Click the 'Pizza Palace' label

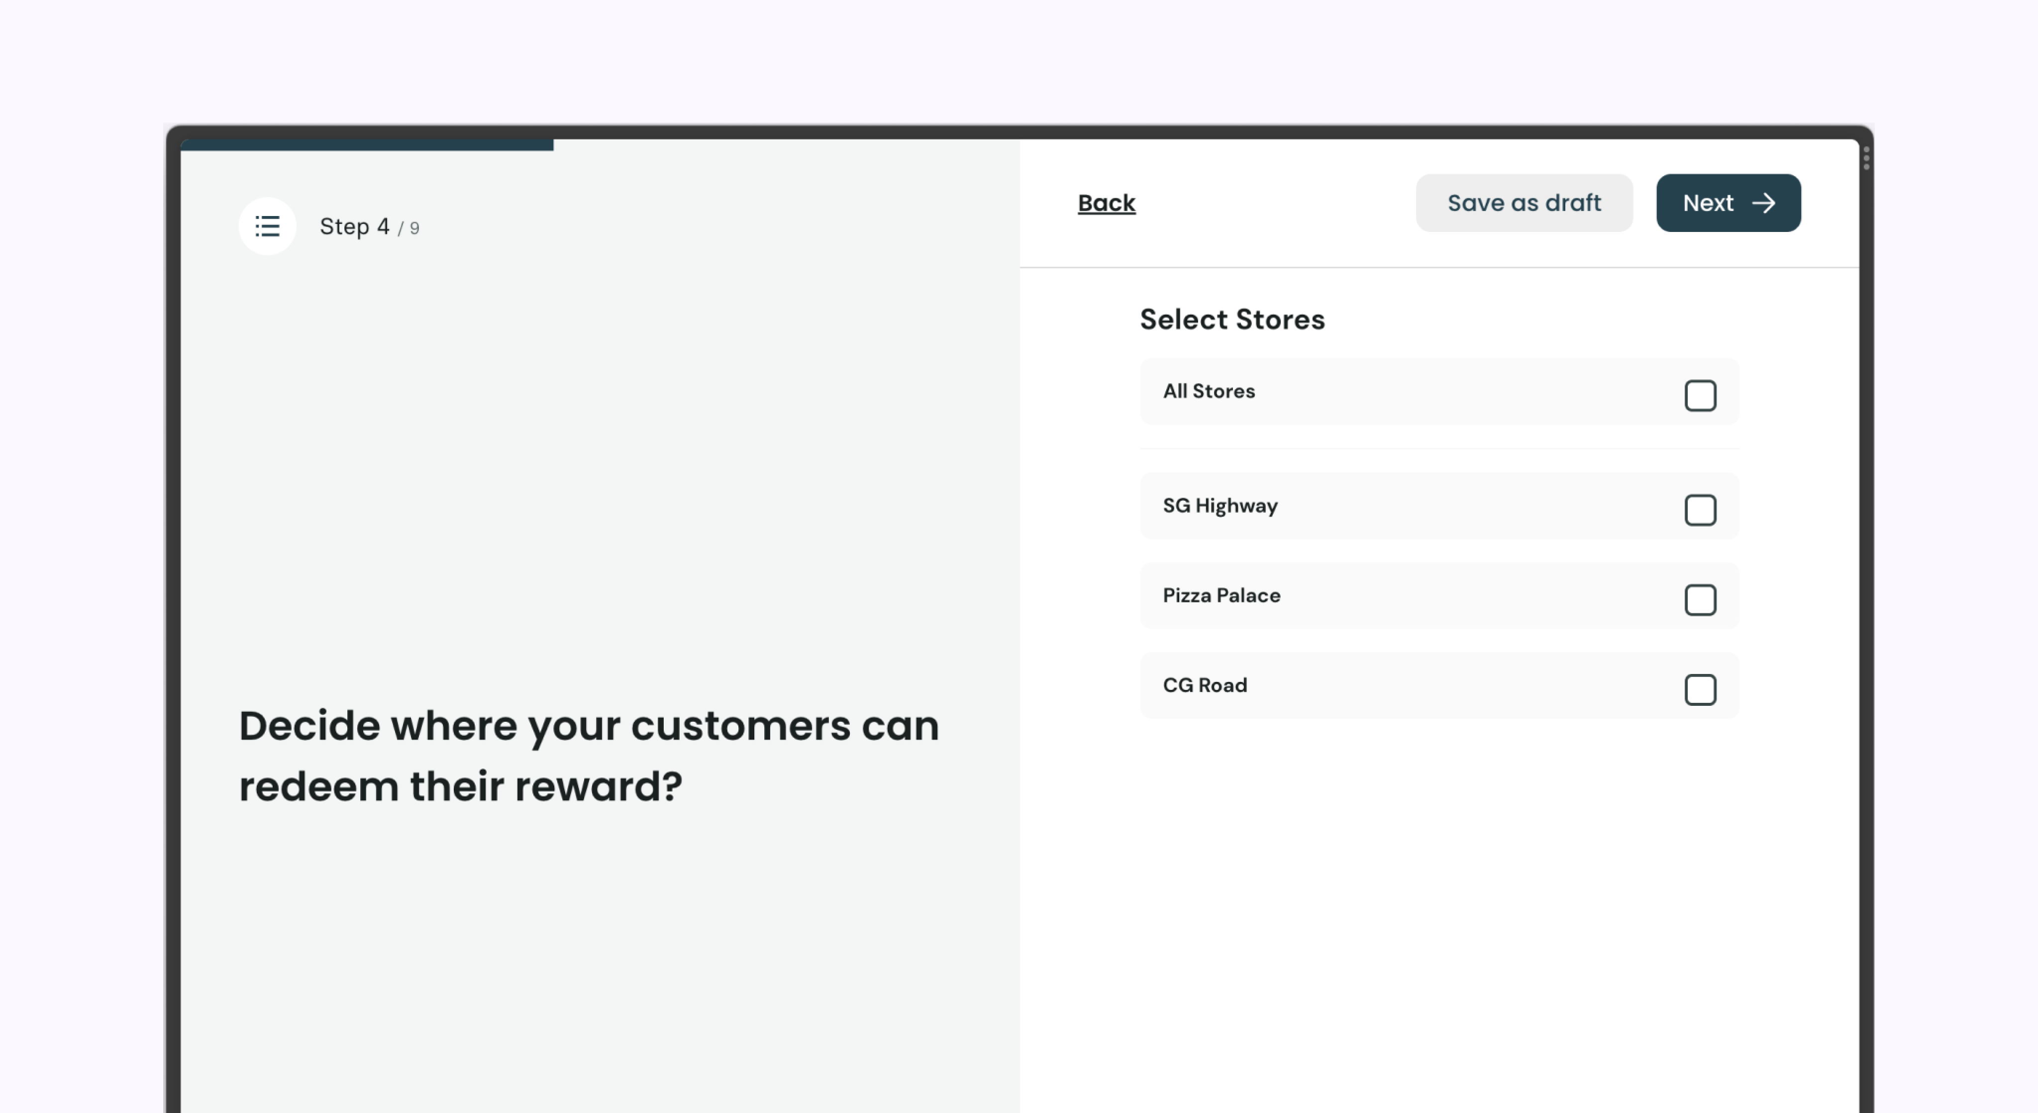click(1222, 595)
